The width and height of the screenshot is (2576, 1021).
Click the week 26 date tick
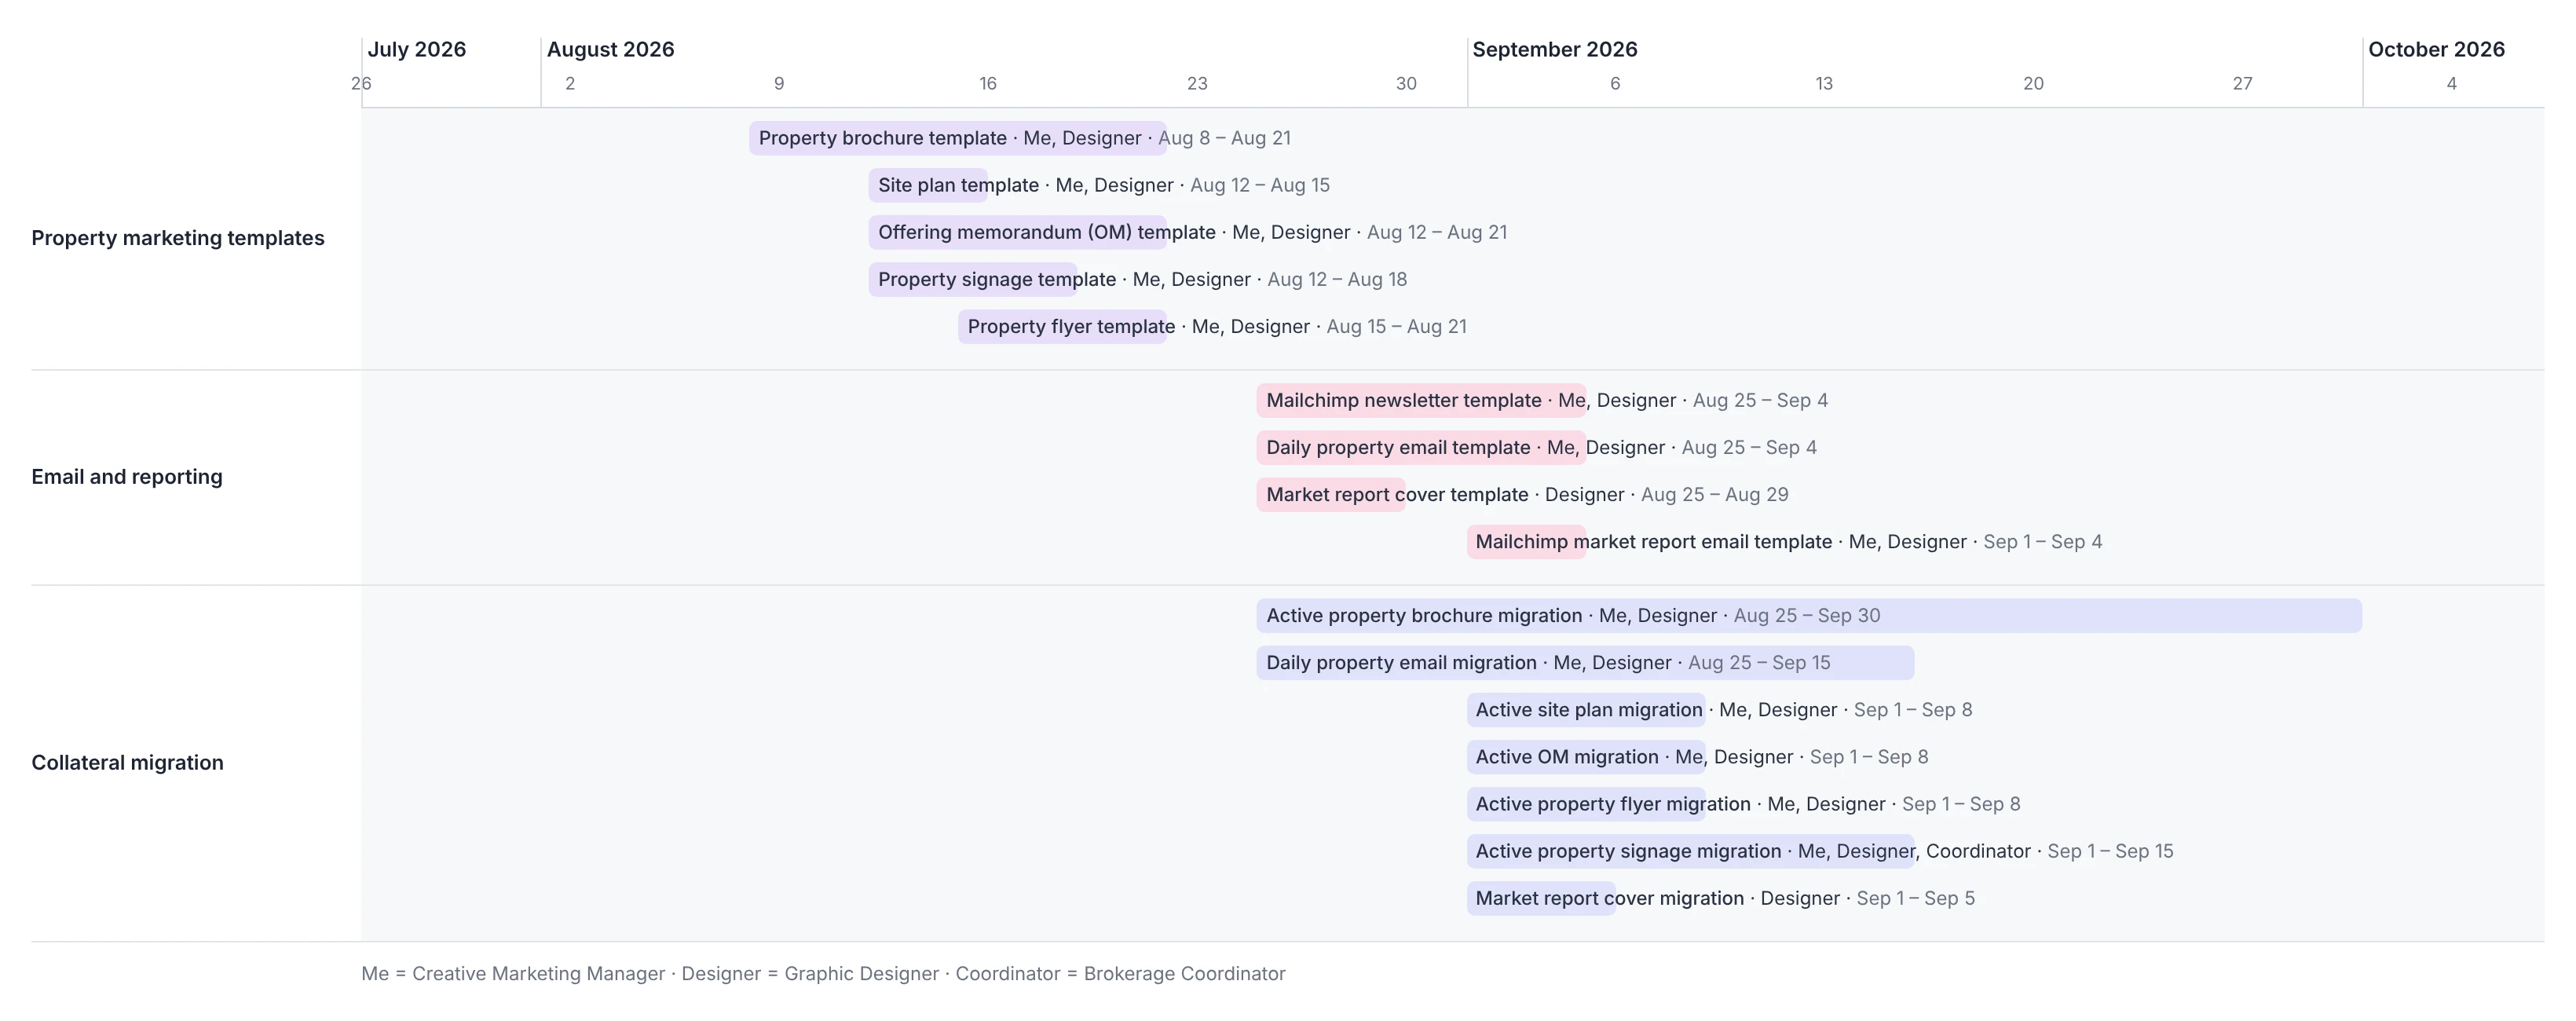(x=361, y=83)
